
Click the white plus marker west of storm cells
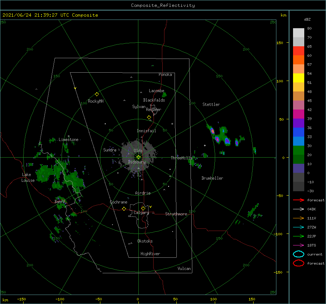(x=205, y=145)
